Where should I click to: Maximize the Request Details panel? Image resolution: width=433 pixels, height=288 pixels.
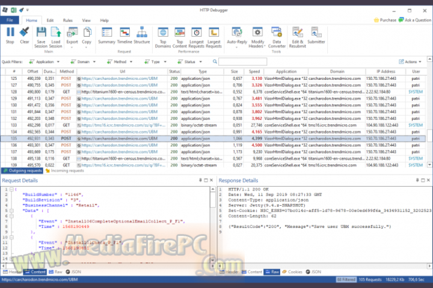[206, 180]
